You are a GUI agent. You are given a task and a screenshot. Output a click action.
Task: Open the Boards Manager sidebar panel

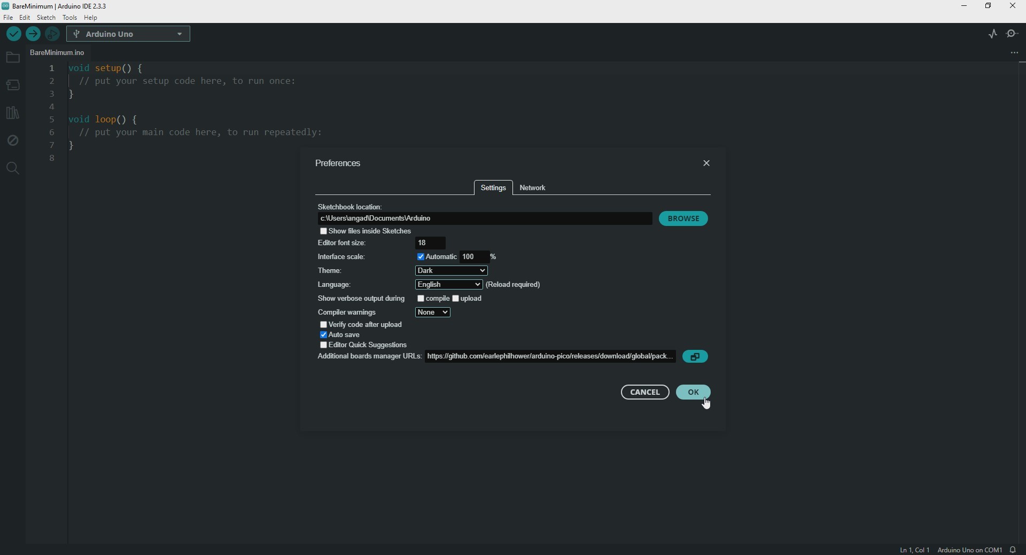pos(13,85)
